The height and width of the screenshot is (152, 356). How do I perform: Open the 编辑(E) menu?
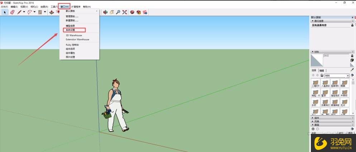(14, 7)
